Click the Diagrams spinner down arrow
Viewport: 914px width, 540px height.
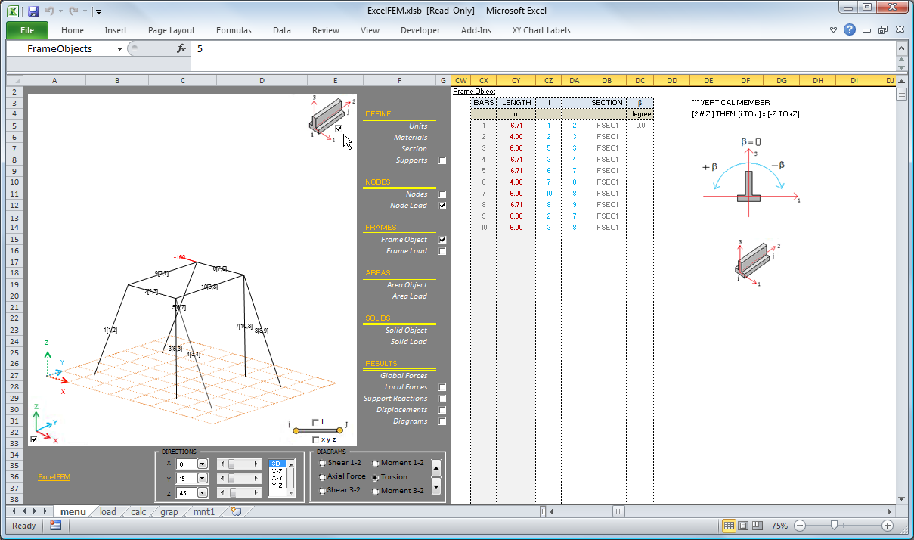tap(436, 486)
